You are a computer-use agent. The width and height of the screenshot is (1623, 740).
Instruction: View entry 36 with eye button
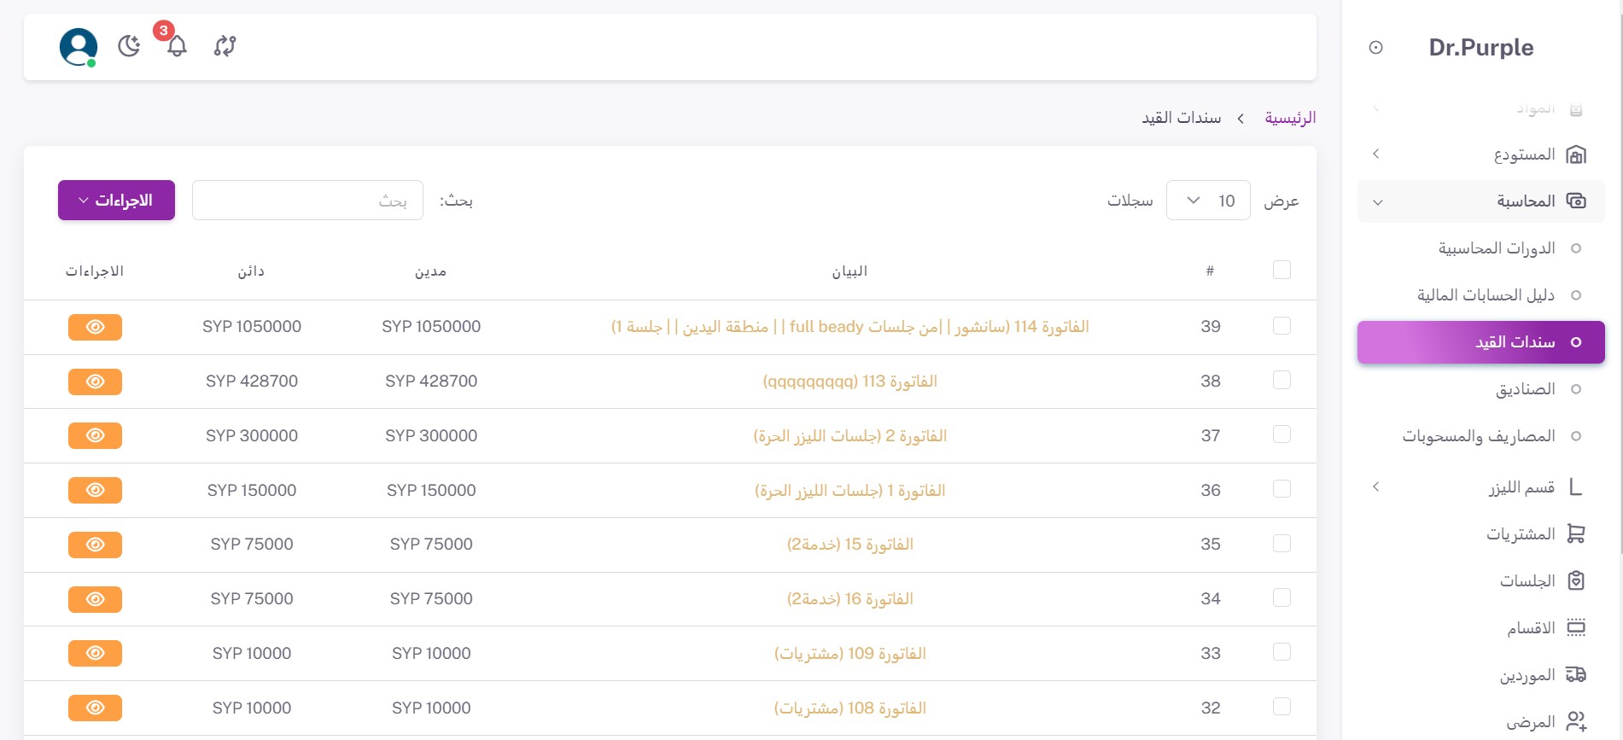[95, 490]
